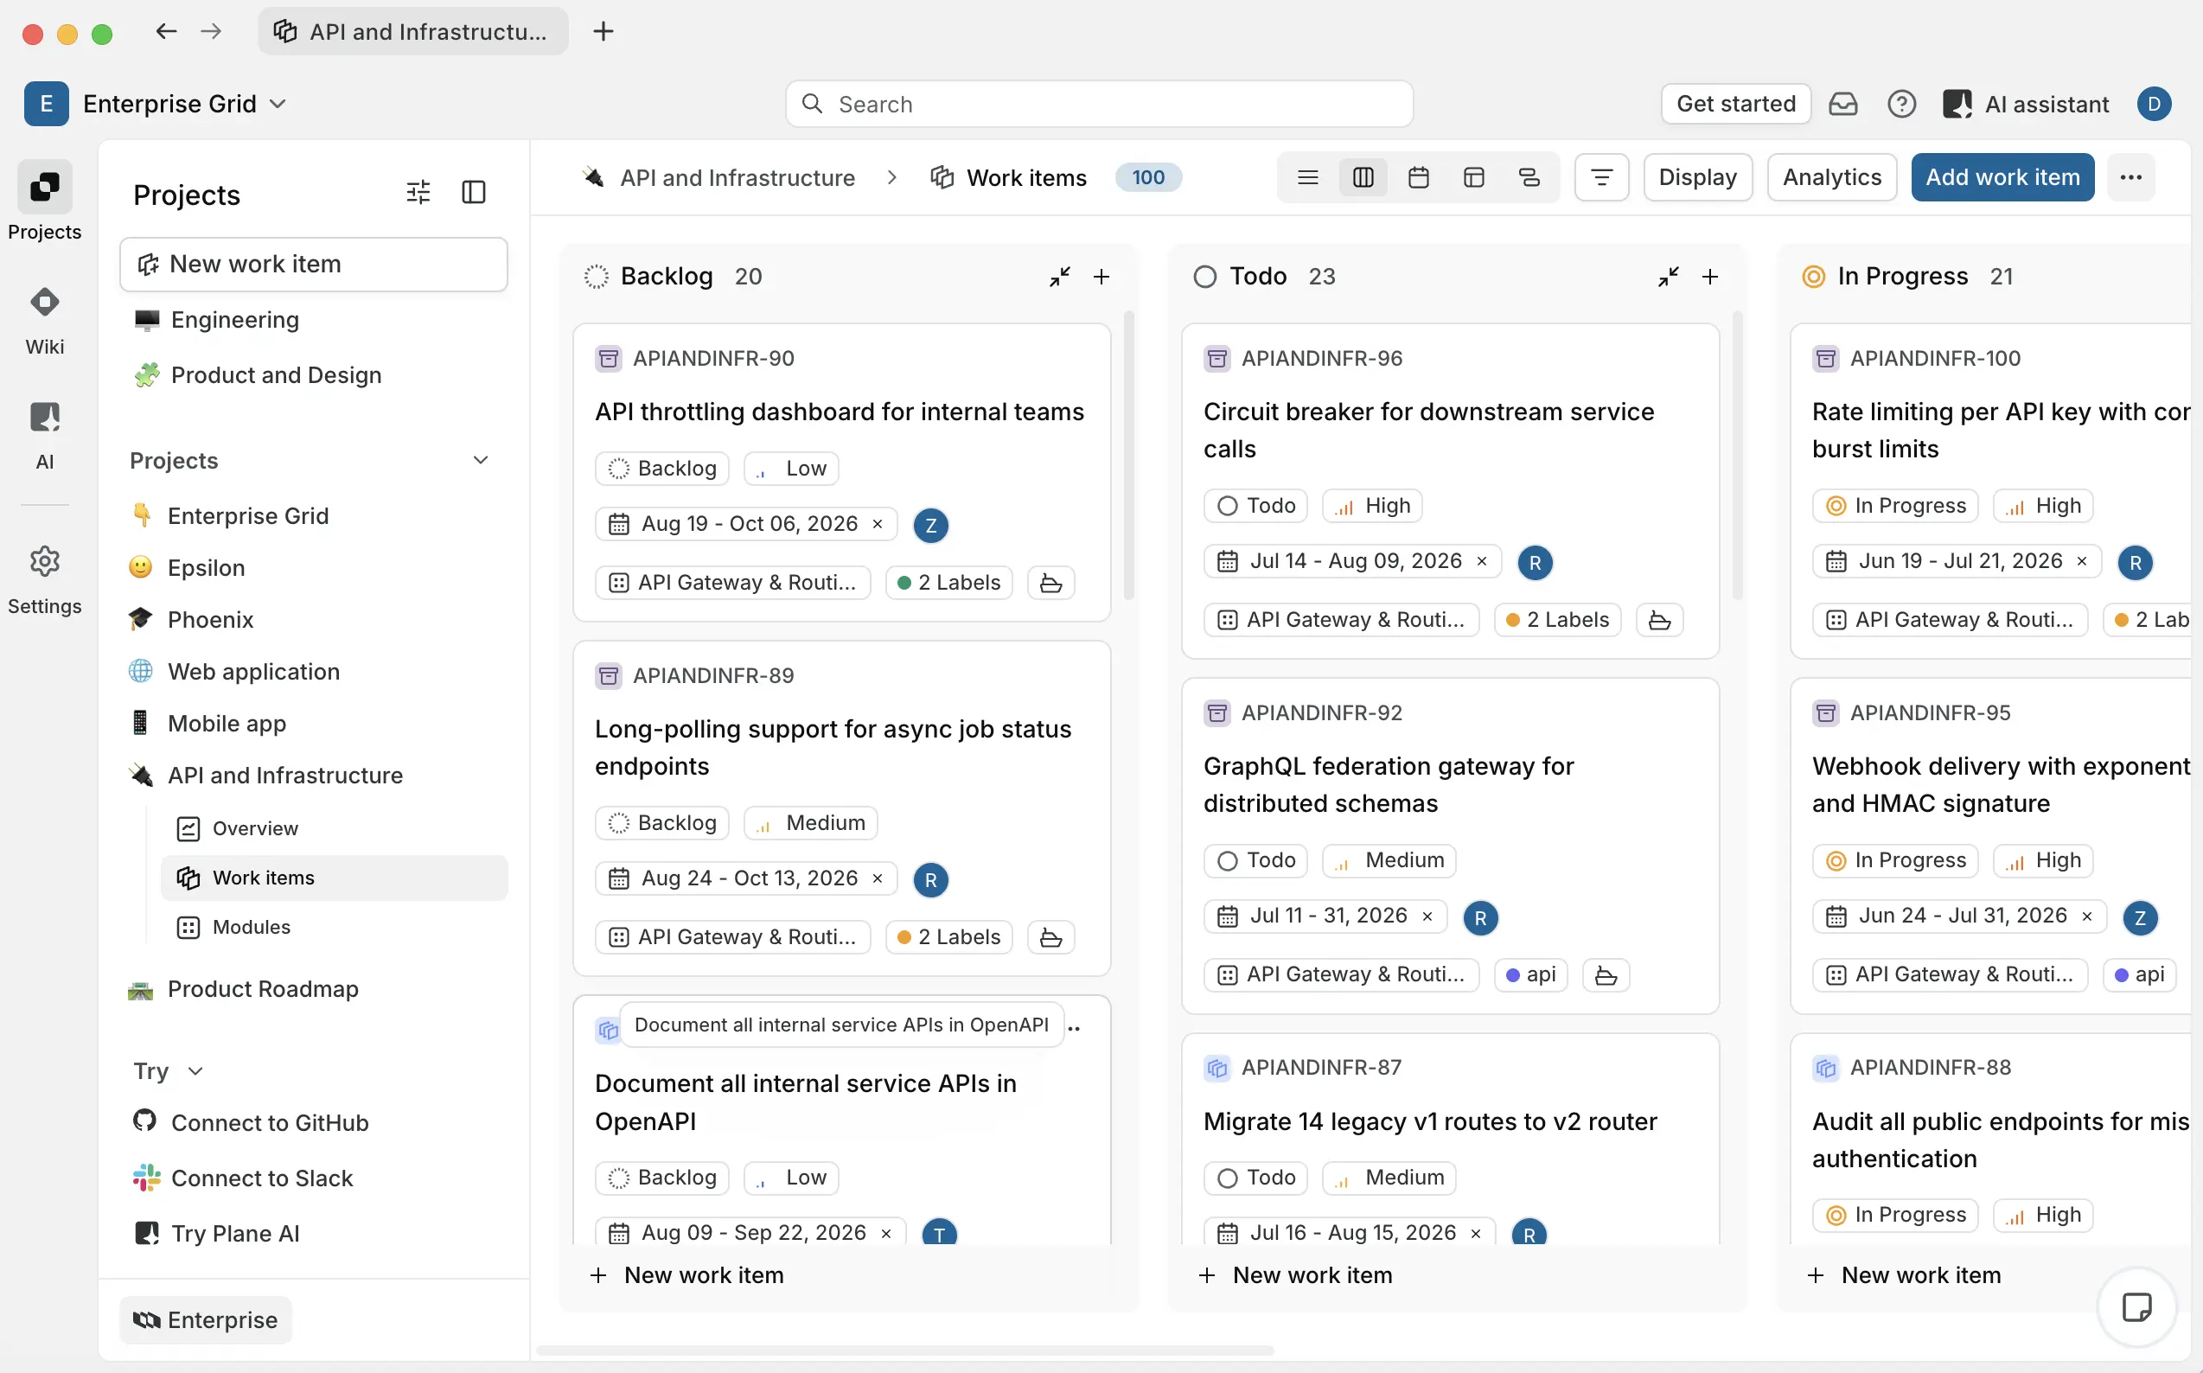This screenshot has height=1373, width=2203.
Task: Select the calendar layout icon
Action: [1419, 177]
